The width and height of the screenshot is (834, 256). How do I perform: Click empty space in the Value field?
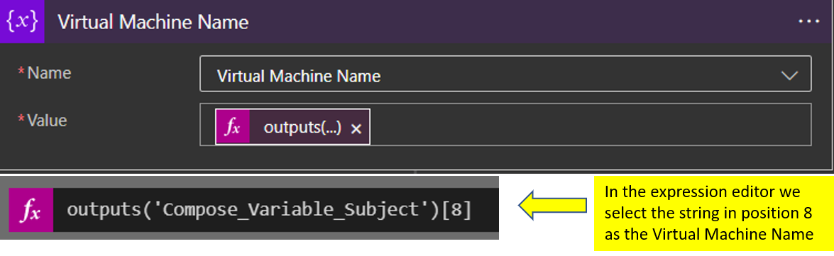coord(585,124)
